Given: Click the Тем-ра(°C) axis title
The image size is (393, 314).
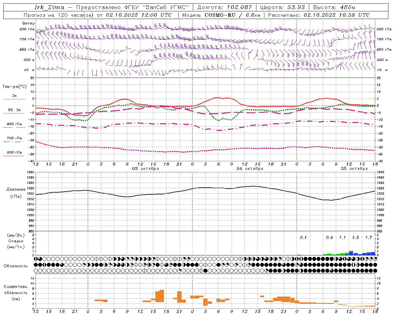Looking at the screenshot, I should pyautogui.click(x=14, y=86).
